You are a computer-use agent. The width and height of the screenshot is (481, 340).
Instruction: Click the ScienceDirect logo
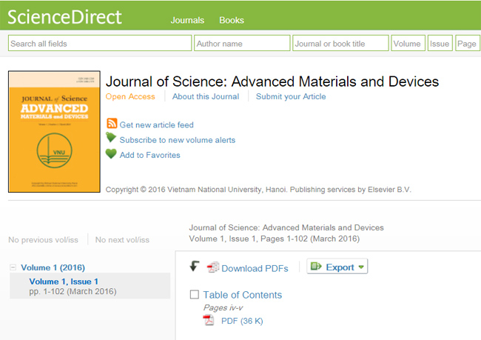(65, 18)
